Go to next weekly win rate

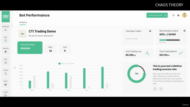click(161, 89)
